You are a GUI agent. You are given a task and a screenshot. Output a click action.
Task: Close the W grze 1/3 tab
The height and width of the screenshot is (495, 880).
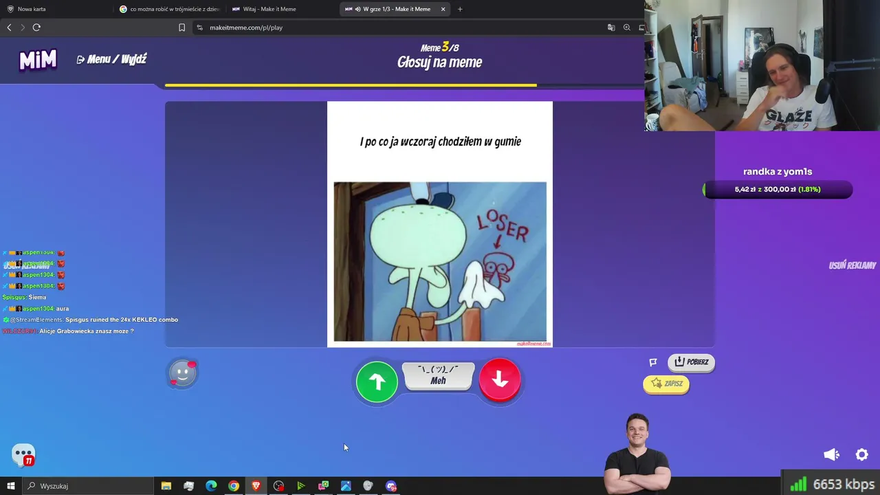[x=443, y=9]
